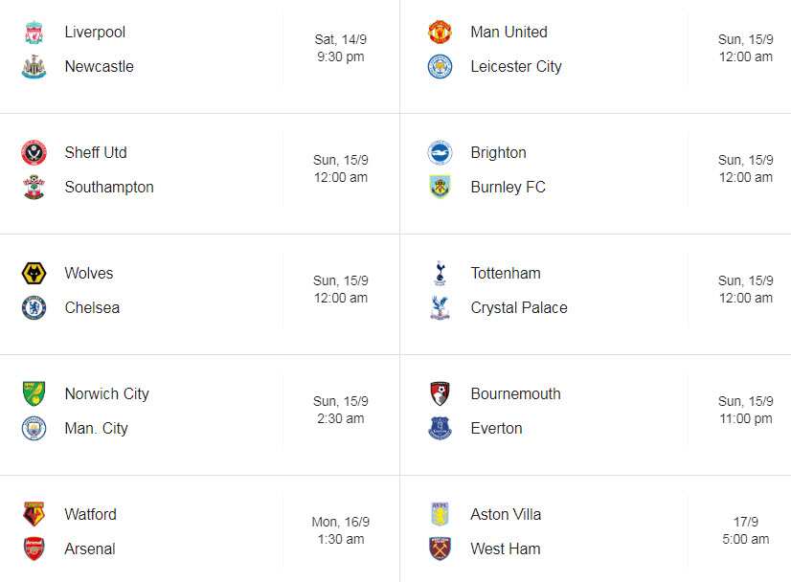Click the Newcastle club badge

click(34, 66)
